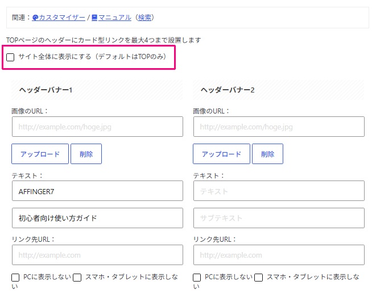Focus the 画像のURL field under ヘッダーバナー2
The height and width of the screenshot is (298, 372).
point(279,127)
